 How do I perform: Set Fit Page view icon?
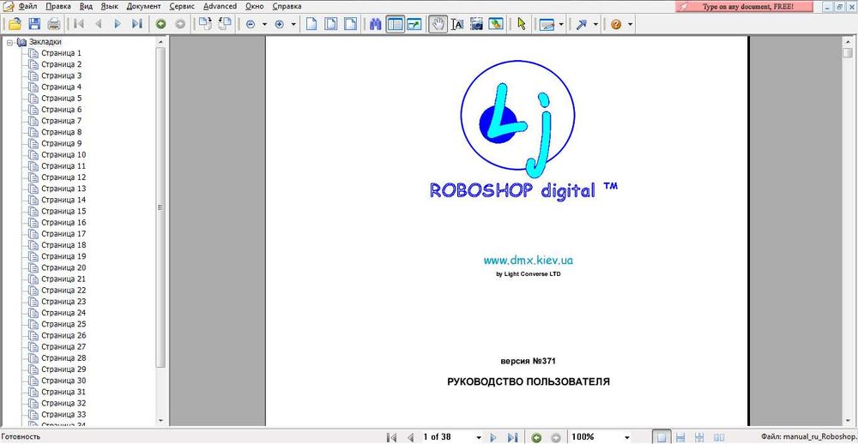pyautogui.click(x=330, y=24)
